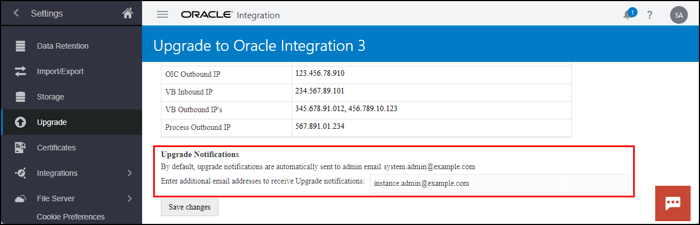The width and height of the screenshot is (700, 225).
Task: Click the Import/Export arrows icon
Action: coord(20,71)
